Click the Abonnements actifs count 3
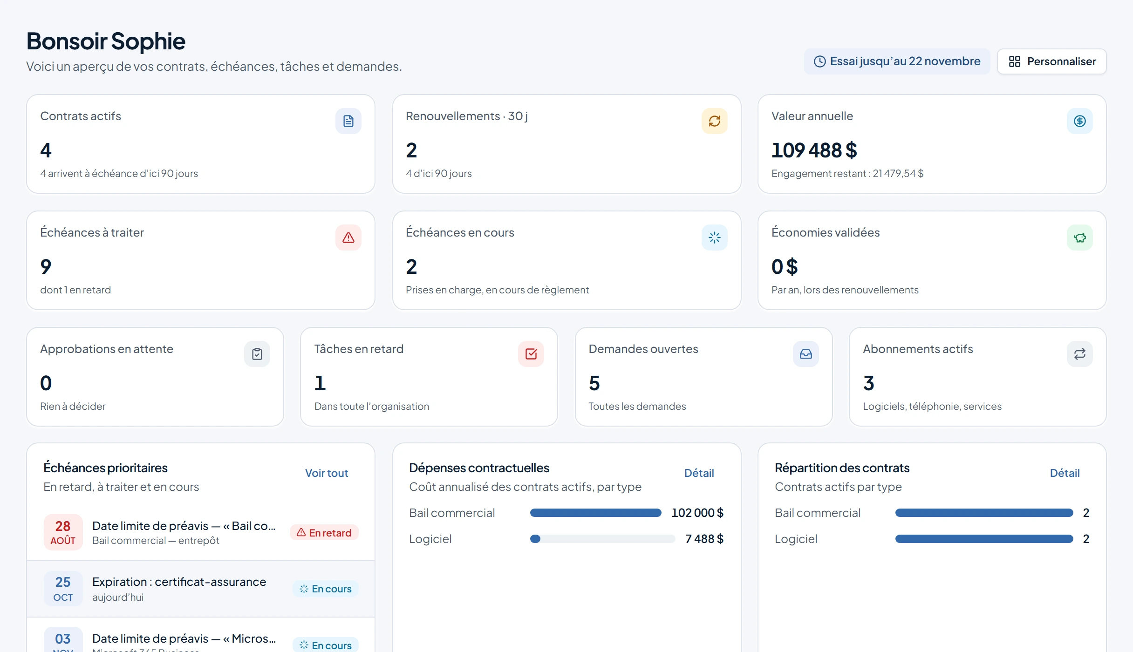The image size is (1133, 652). 868,383
